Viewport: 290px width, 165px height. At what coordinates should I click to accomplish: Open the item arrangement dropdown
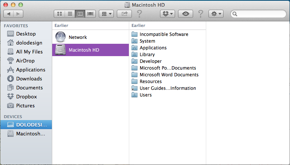coord(106,14)
